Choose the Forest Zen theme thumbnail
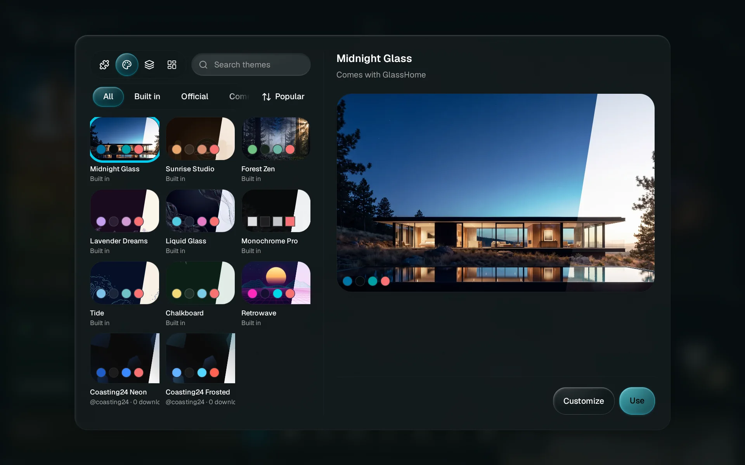Image resolution: width=745 pixels, height=465 pixels. pos(276,139)
